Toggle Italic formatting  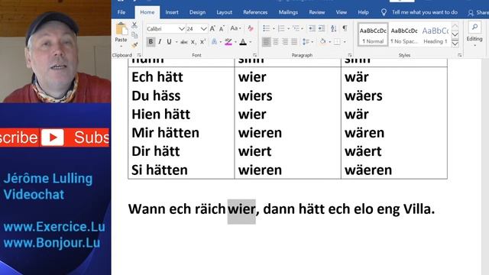(160, 42)
